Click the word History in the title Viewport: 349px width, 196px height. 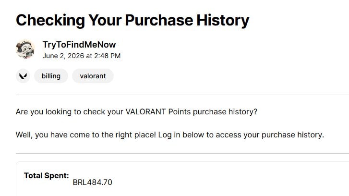223,21
